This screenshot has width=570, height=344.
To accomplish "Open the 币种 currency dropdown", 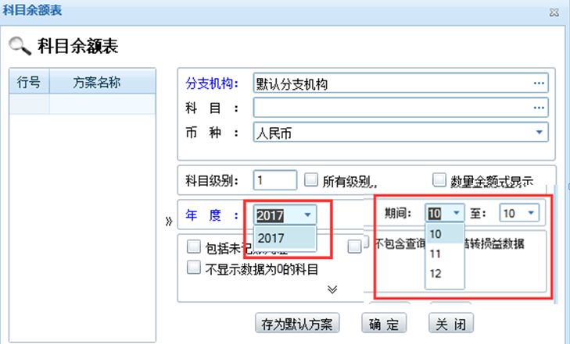I will click(x=538, y=132).
